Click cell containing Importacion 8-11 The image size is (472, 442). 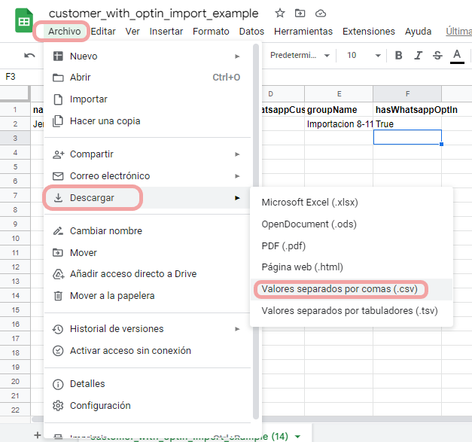coord(339,124)
